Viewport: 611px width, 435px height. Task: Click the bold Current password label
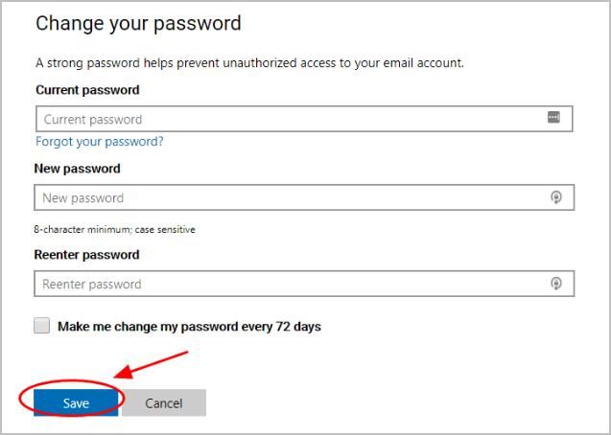87,90
